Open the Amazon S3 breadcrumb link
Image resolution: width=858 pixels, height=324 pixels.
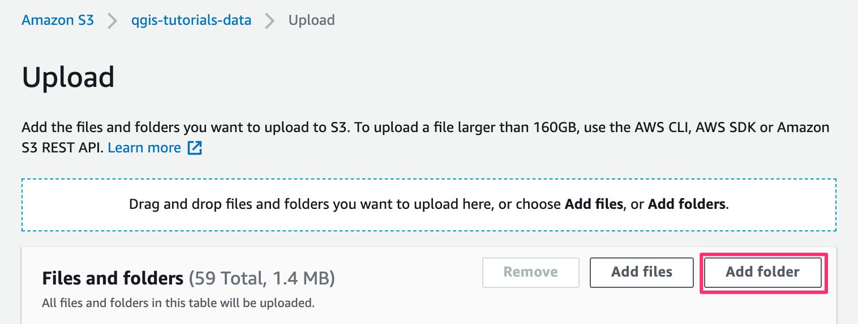(58, 20)
